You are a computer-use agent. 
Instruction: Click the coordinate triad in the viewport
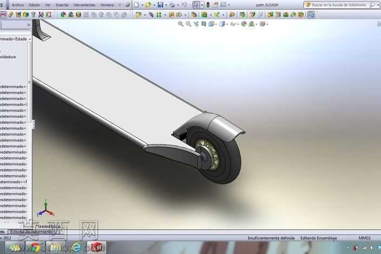pyautogui.click(x=45, y=209)
